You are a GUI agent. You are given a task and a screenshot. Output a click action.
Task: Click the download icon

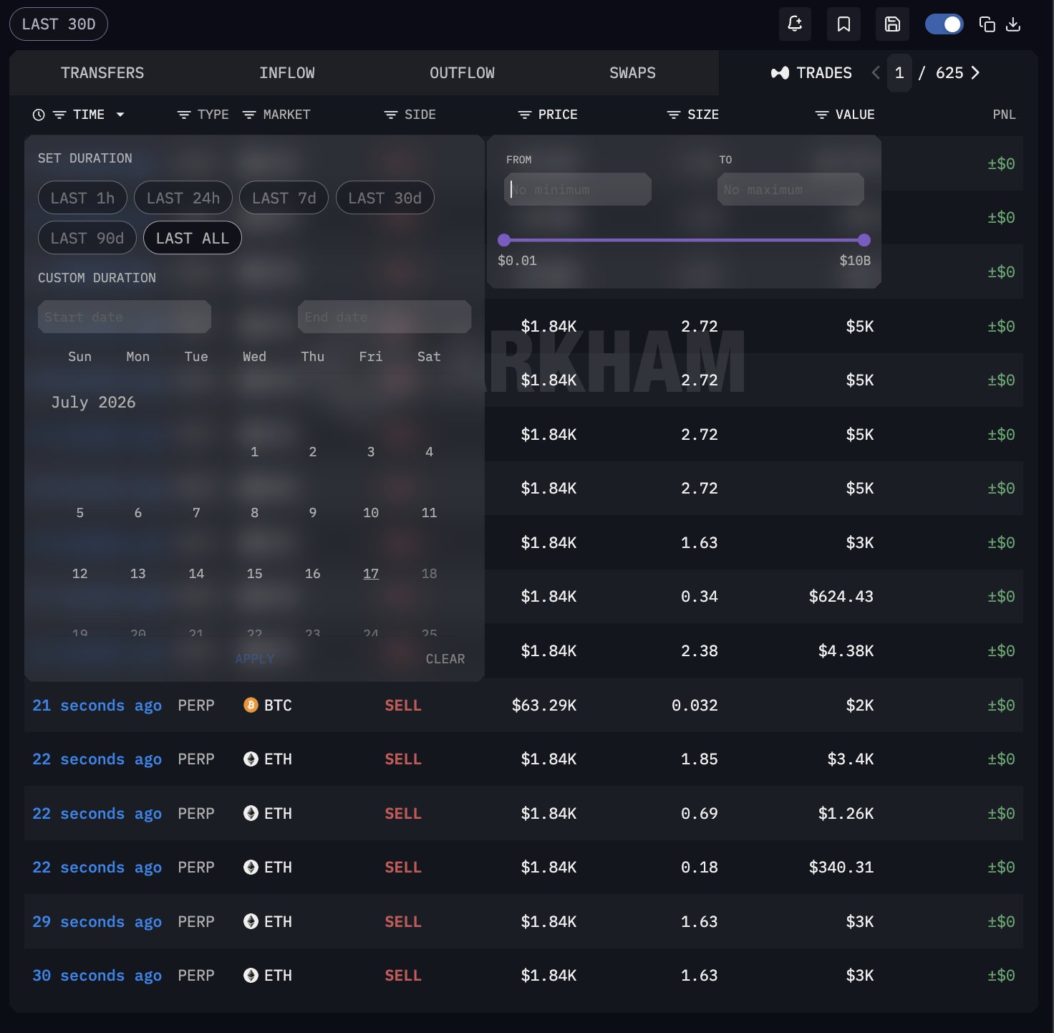tap(1013, 24)
